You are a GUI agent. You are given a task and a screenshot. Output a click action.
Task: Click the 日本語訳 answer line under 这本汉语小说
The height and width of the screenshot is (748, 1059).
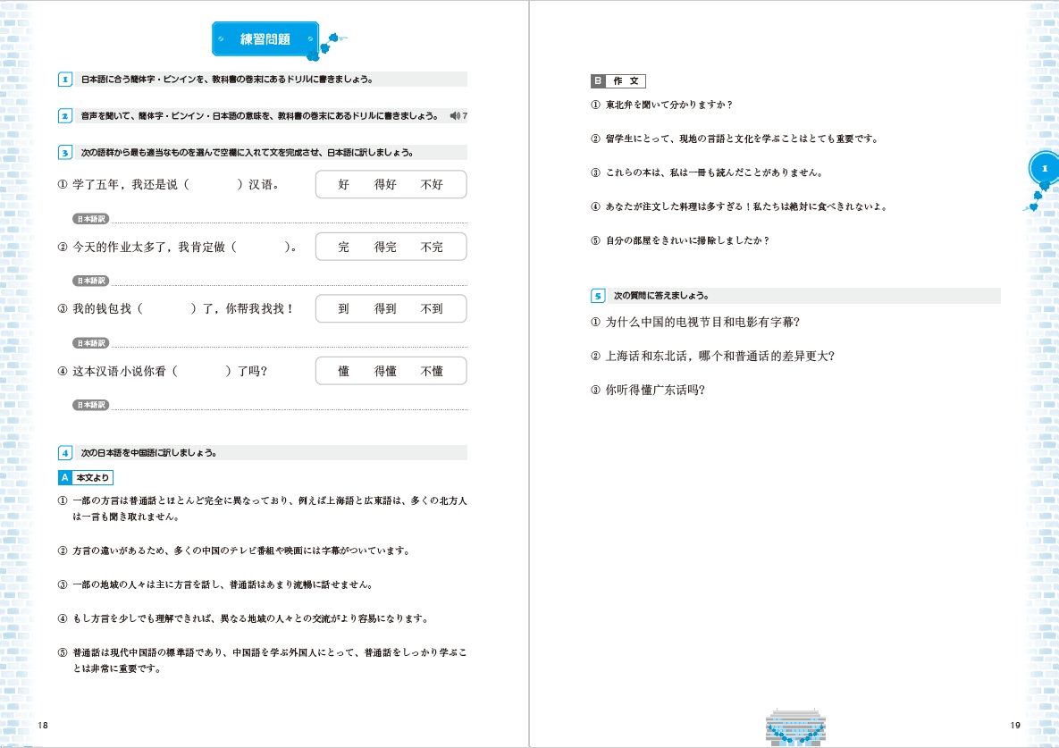pos(289,408)
